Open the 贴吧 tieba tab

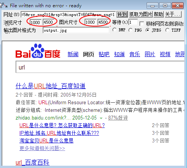tap(104, 54)
